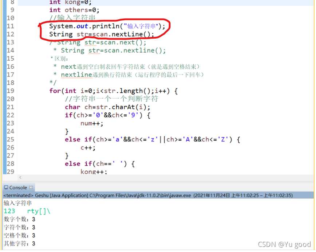
Task: Click console output '其他字符: 3'
Action: (20, 244)
